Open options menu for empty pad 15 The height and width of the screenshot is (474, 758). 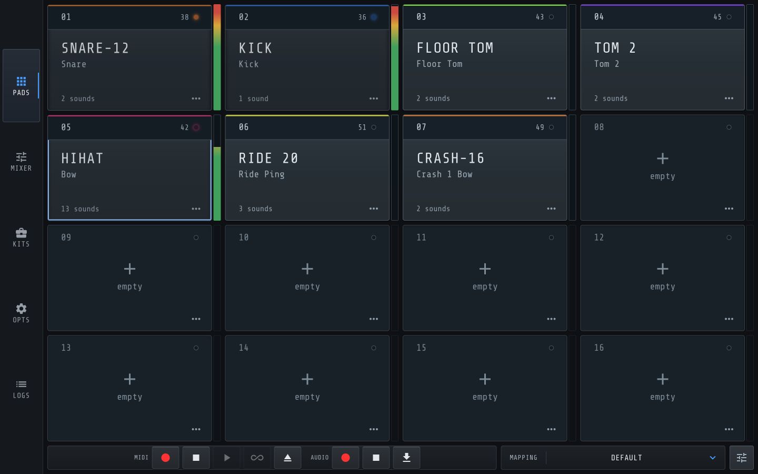pos(551,429)
